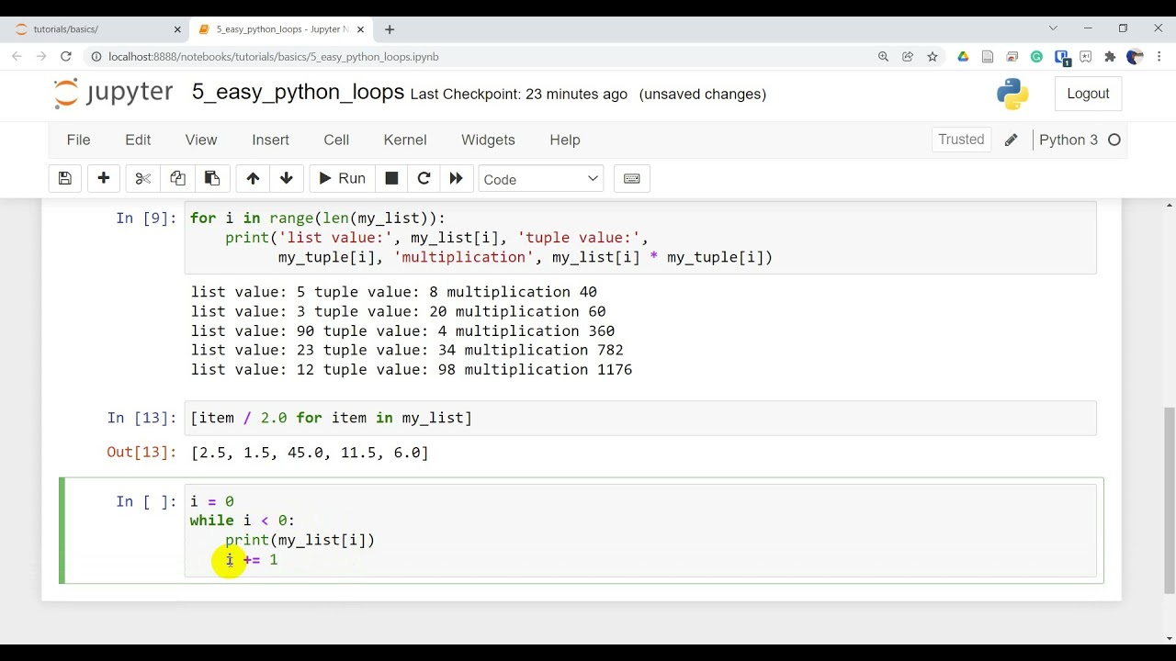Click the Jupyter logo
This screenshot has width=1176, height=661.
113,93
